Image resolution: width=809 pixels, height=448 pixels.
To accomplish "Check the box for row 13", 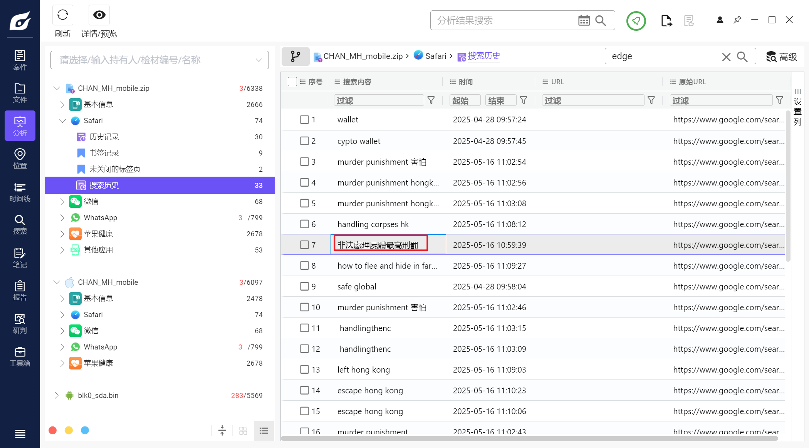I will (304, 369).
